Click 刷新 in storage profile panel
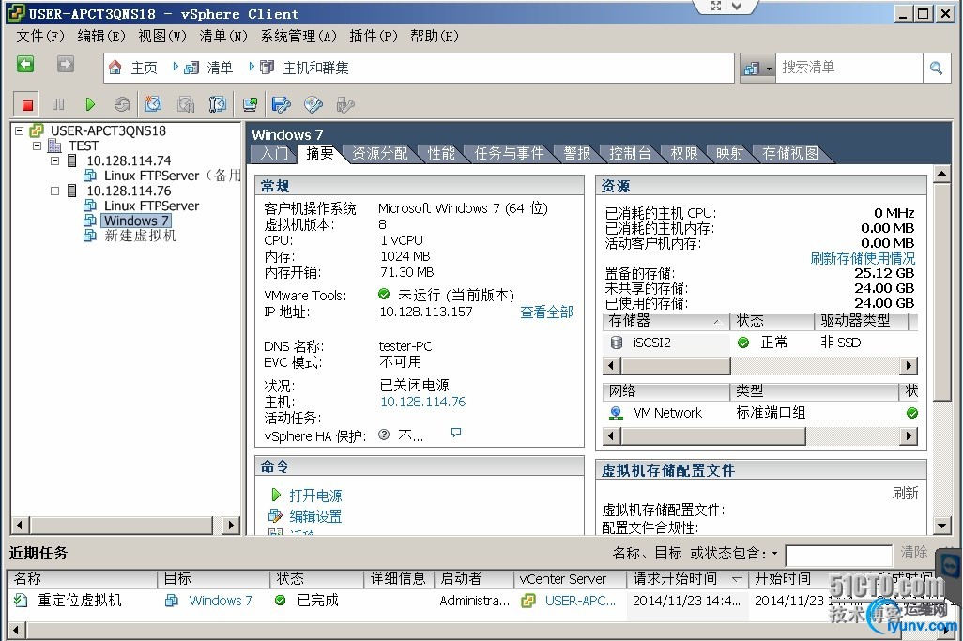The image size is (963, 641). [905, 493]
